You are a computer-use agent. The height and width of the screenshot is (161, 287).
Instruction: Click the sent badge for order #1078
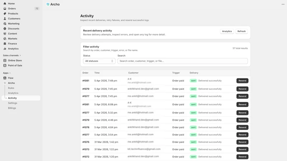pos(193,127)
